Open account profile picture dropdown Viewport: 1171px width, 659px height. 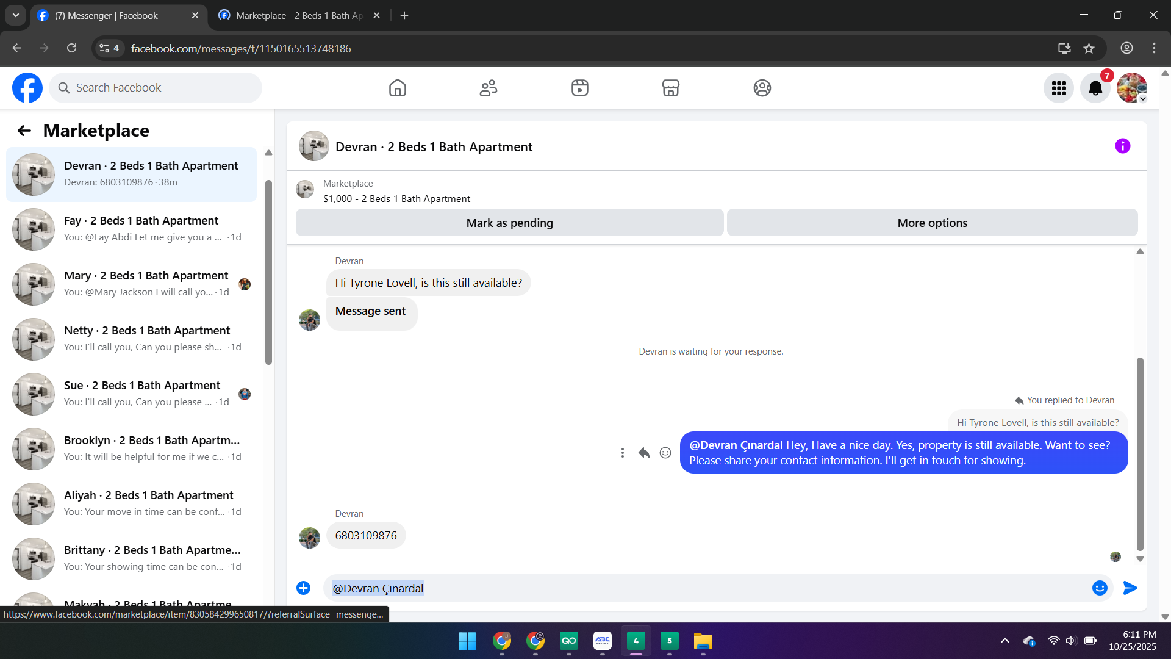coord(1132,88)
